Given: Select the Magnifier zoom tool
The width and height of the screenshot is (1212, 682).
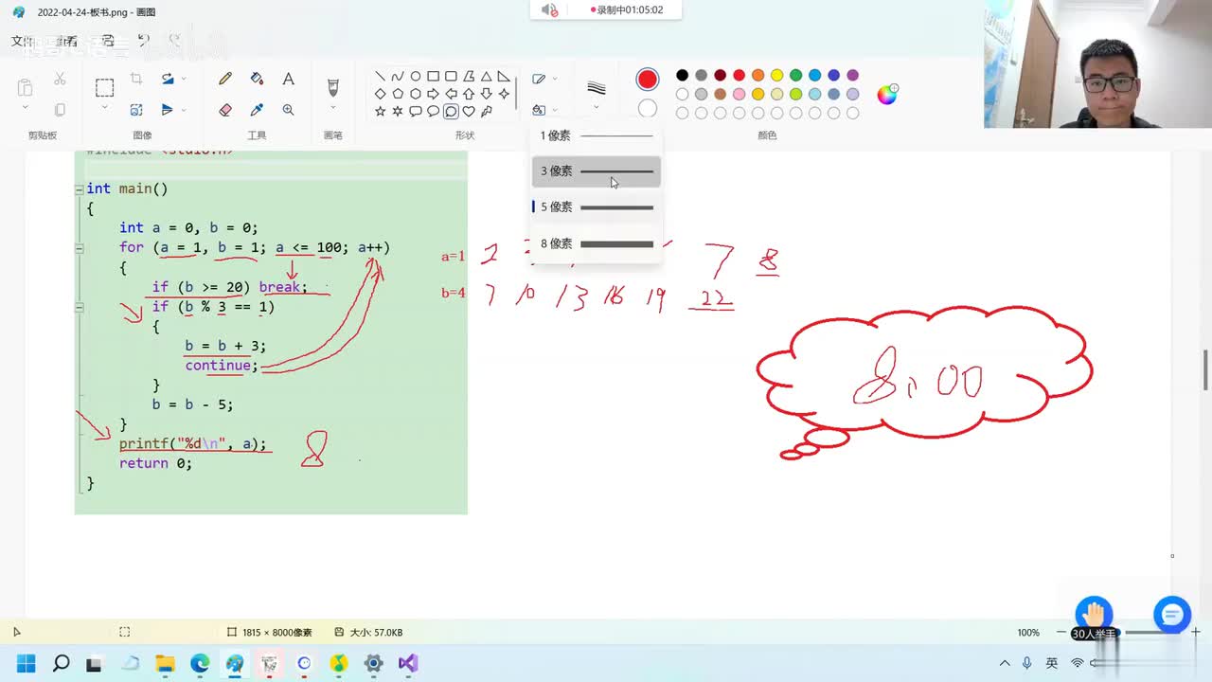Looking at the screenshot, I should pos(288,110).
